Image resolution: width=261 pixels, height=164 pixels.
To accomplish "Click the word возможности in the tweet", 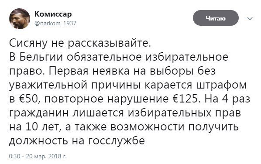I will tap(148, 127).
